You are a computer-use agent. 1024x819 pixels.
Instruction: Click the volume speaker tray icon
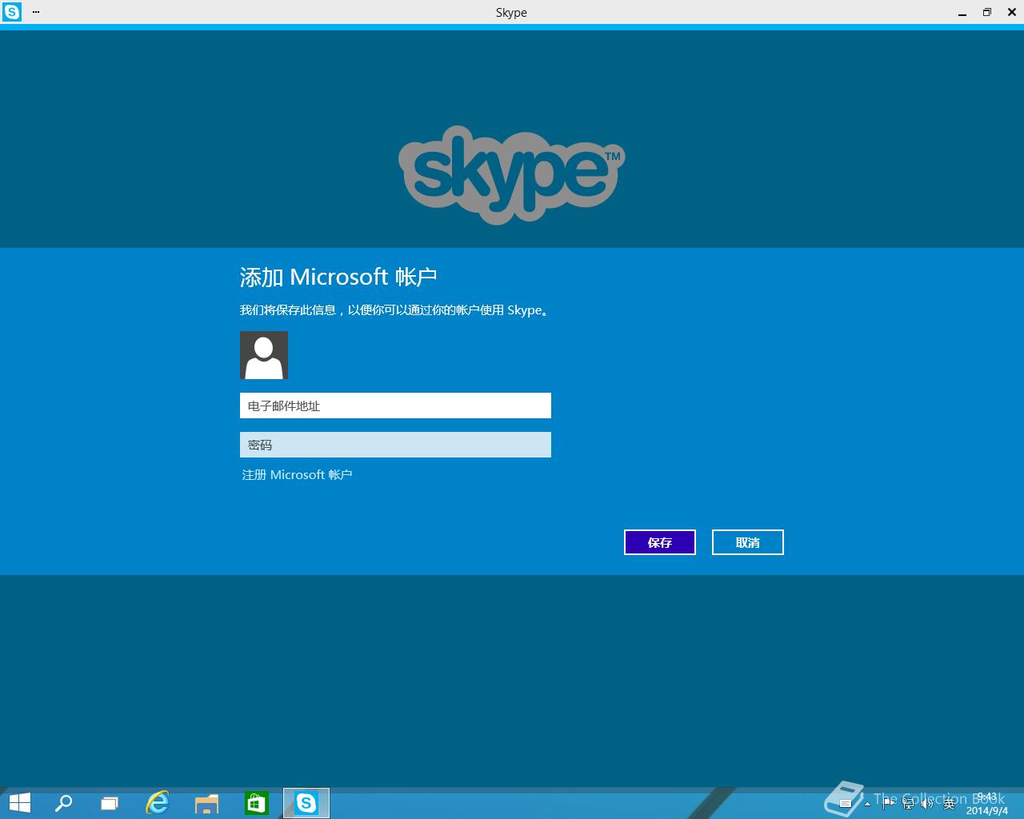coord(927,804)
